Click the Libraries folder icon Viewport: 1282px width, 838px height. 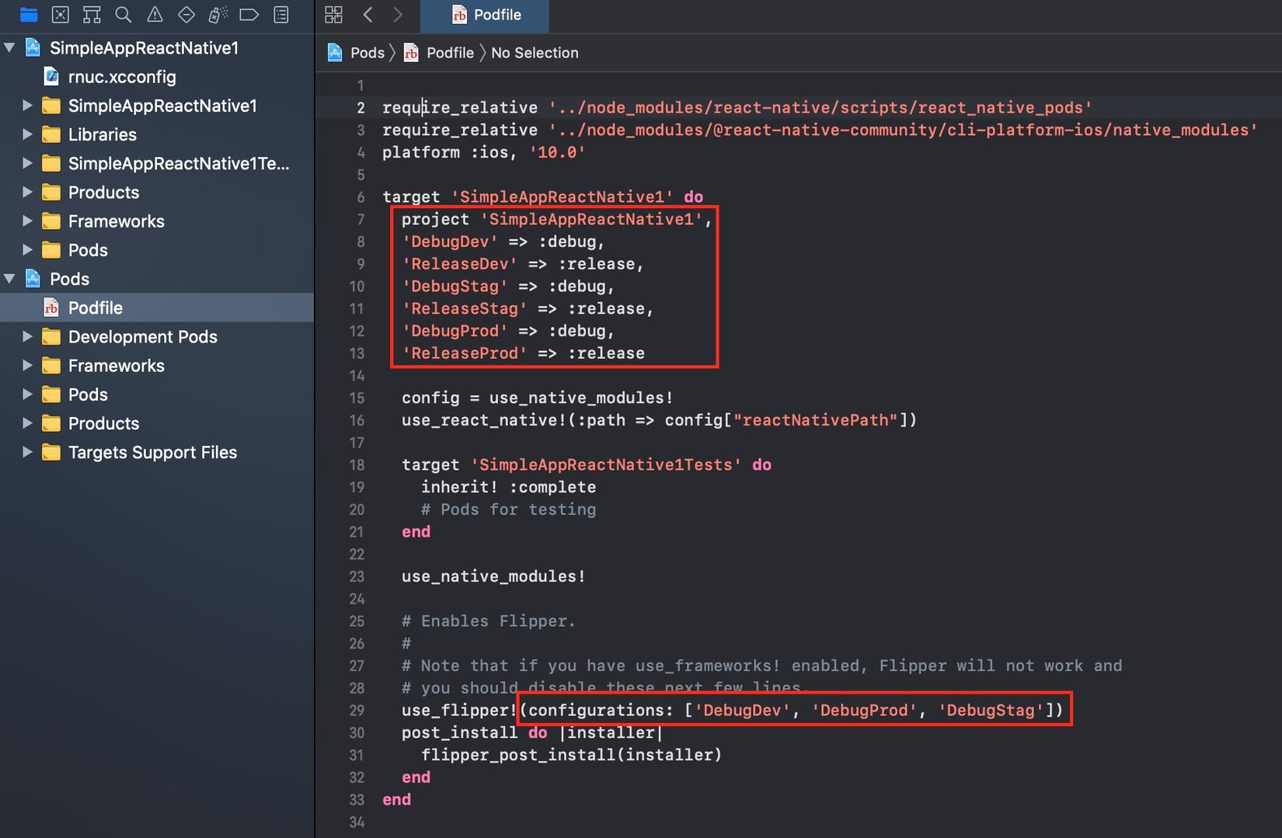[51, 134]
